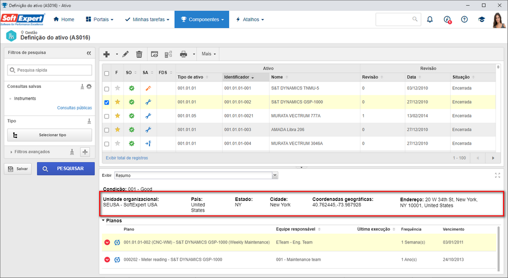Click the Pesquisa rápida search field
508x278 pixels.
click(x=49, y=70)
